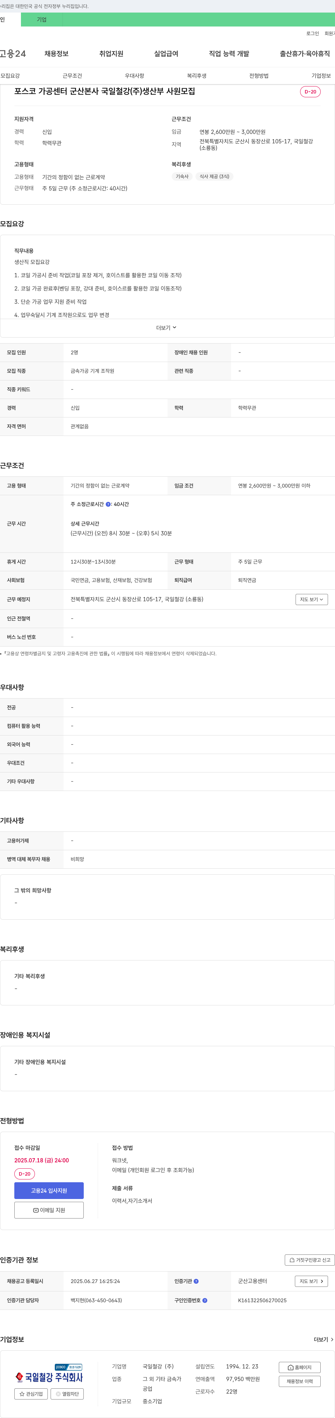Click the 이메일 지원 button
This screenshot has height=1418, width=335.
[49, 1210]
